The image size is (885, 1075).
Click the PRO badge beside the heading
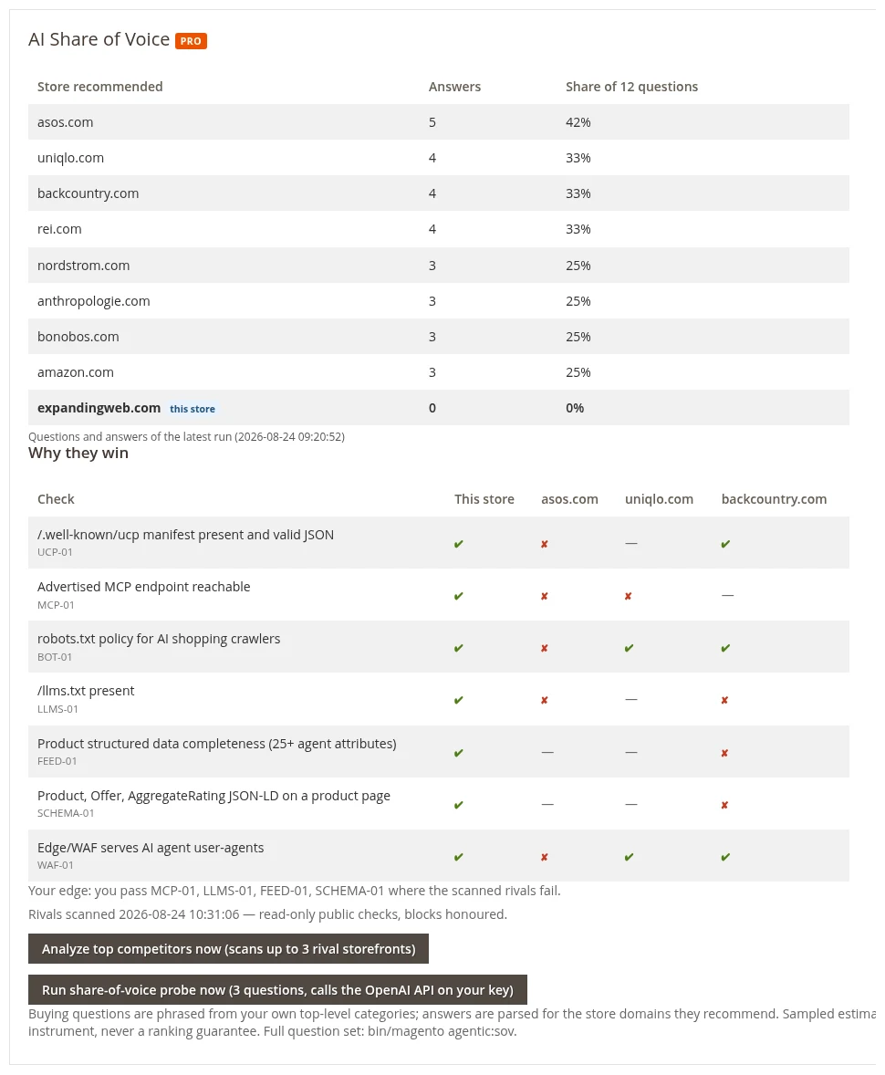[x=191, y=41]
